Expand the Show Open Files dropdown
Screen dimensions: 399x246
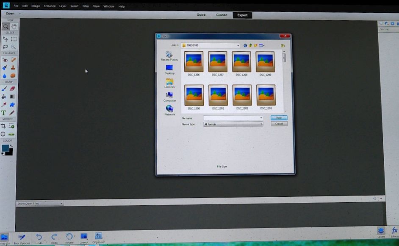tap(61, 204)
